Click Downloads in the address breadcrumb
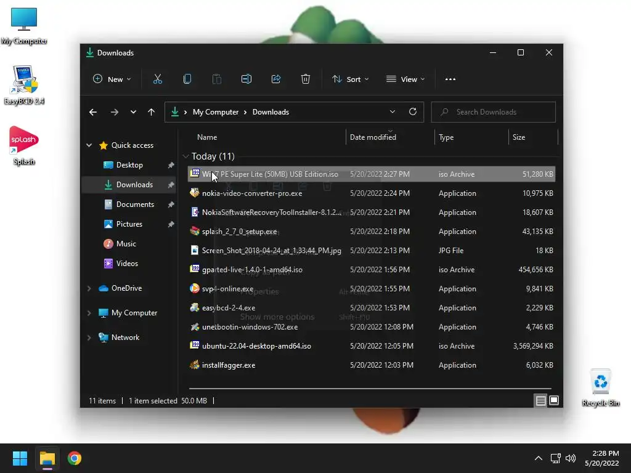The image size is (631, 473). 271,112
